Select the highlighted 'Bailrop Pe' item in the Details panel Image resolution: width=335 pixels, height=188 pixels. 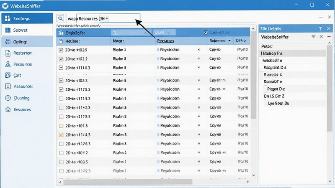pyautogui.click(x=292, y=53)
